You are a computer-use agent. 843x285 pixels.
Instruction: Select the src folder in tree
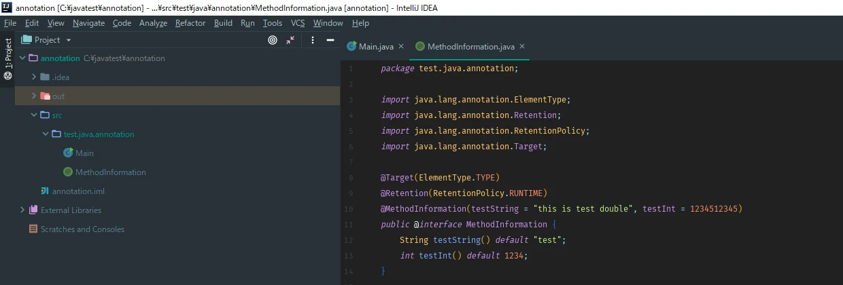point(177,115)
